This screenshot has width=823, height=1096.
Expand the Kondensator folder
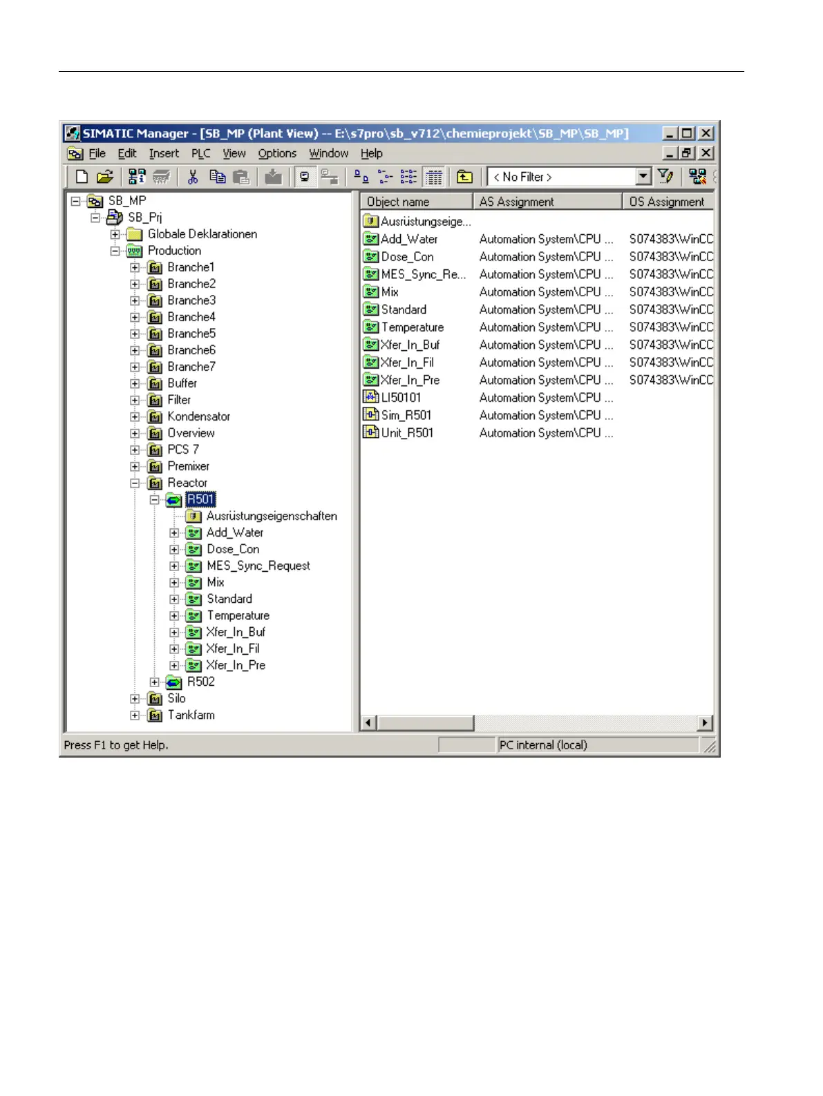click(x=135, y=416)
